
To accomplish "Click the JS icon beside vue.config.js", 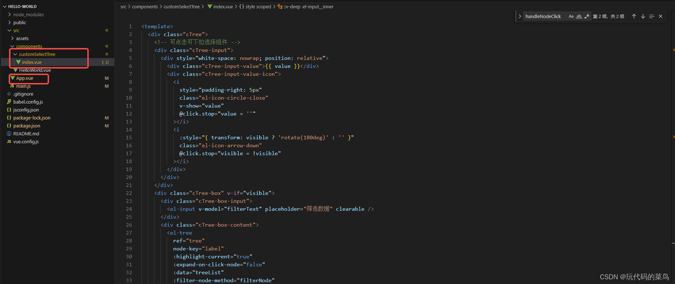I will 9,141.
